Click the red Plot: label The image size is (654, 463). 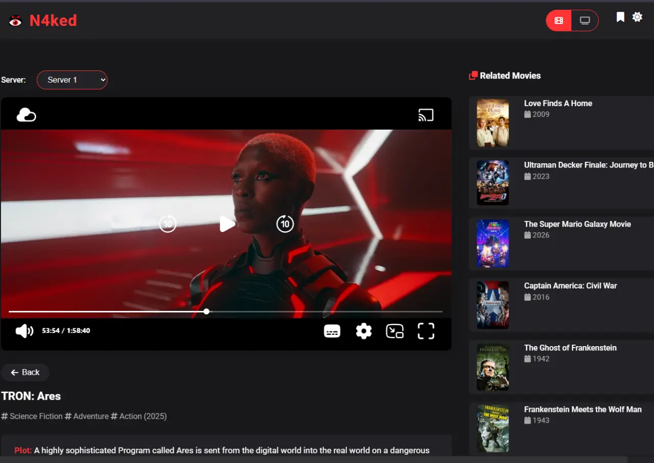(23, 450)
